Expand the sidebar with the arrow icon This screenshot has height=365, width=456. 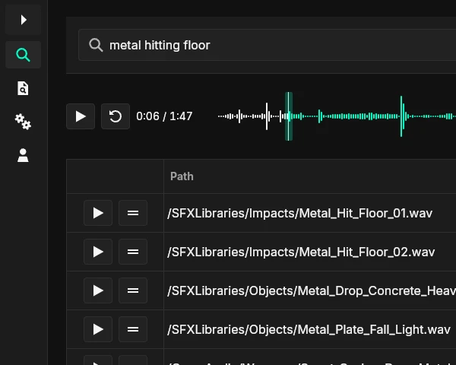coord(23,20)
